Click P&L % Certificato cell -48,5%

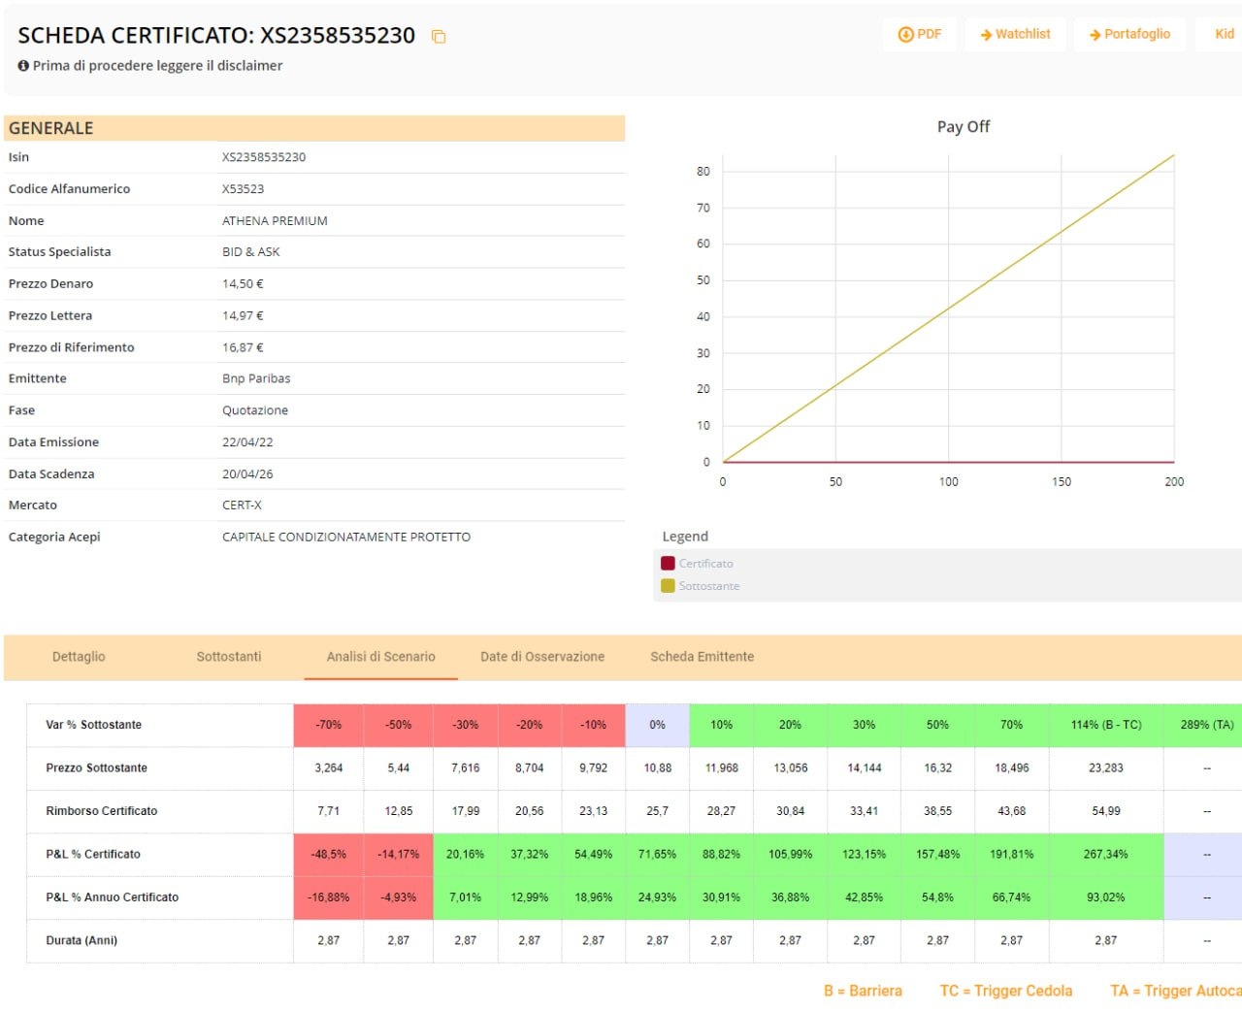coord(329,855)
